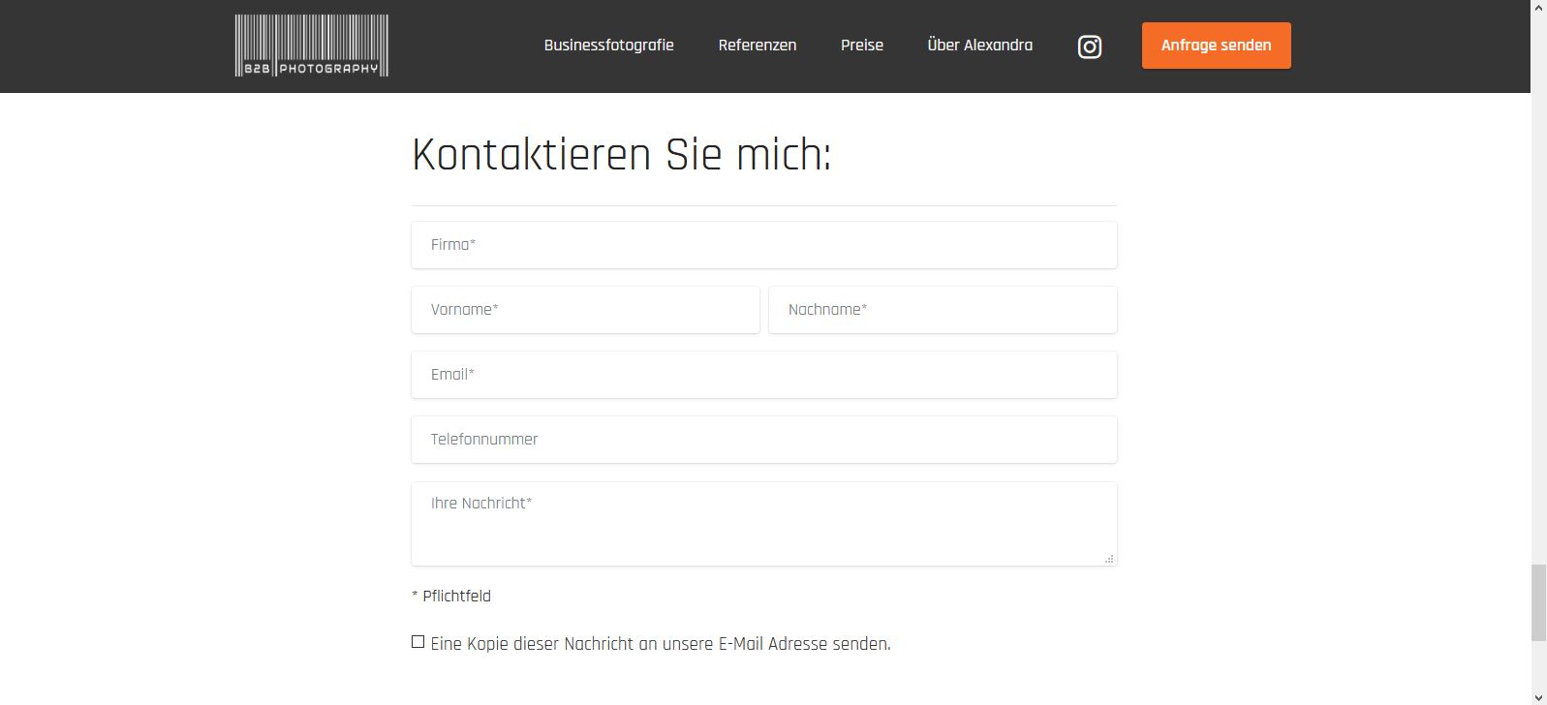Click the scrollbar up arrow
The width and height of the screenshot is (1547, 705).
point(1538,8)
